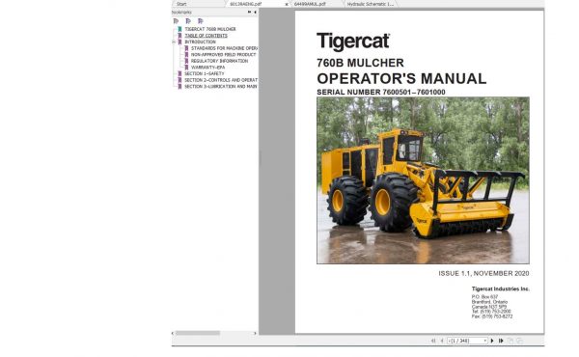Open the TABLE OF CONTENTS bookmark
579x357 pixels.
point(207,36)
